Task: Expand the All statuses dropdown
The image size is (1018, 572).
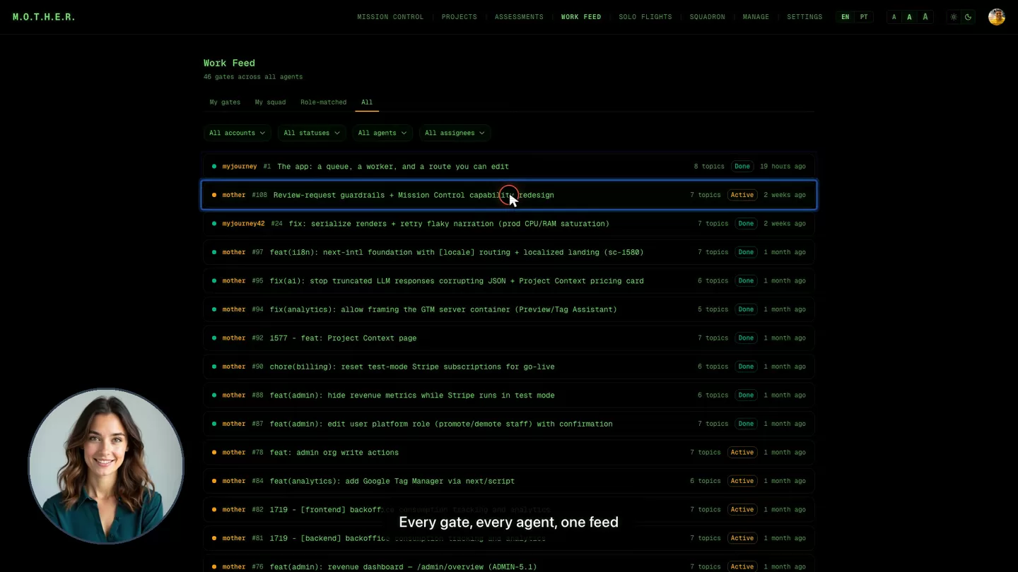Action: pos(312,133)
